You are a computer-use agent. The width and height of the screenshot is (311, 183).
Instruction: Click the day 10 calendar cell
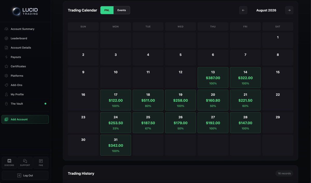(x=116, y=78)
